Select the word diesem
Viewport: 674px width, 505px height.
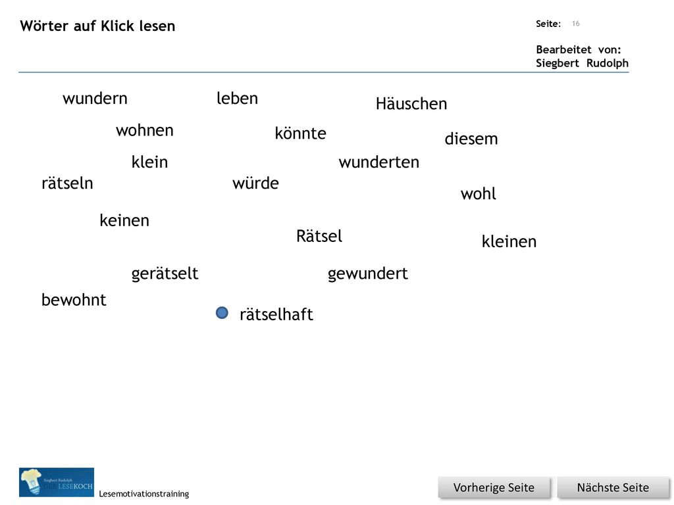(x=471, y=139)
